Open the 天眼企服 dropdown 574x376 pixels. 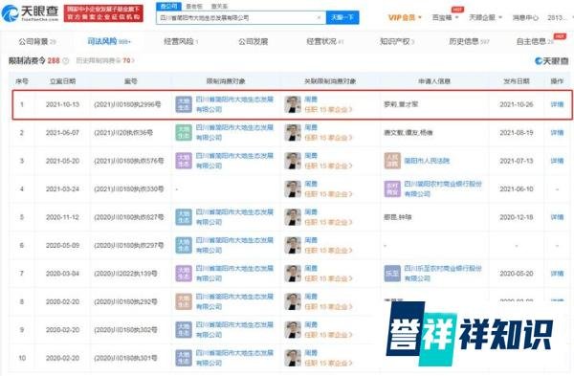485,17
